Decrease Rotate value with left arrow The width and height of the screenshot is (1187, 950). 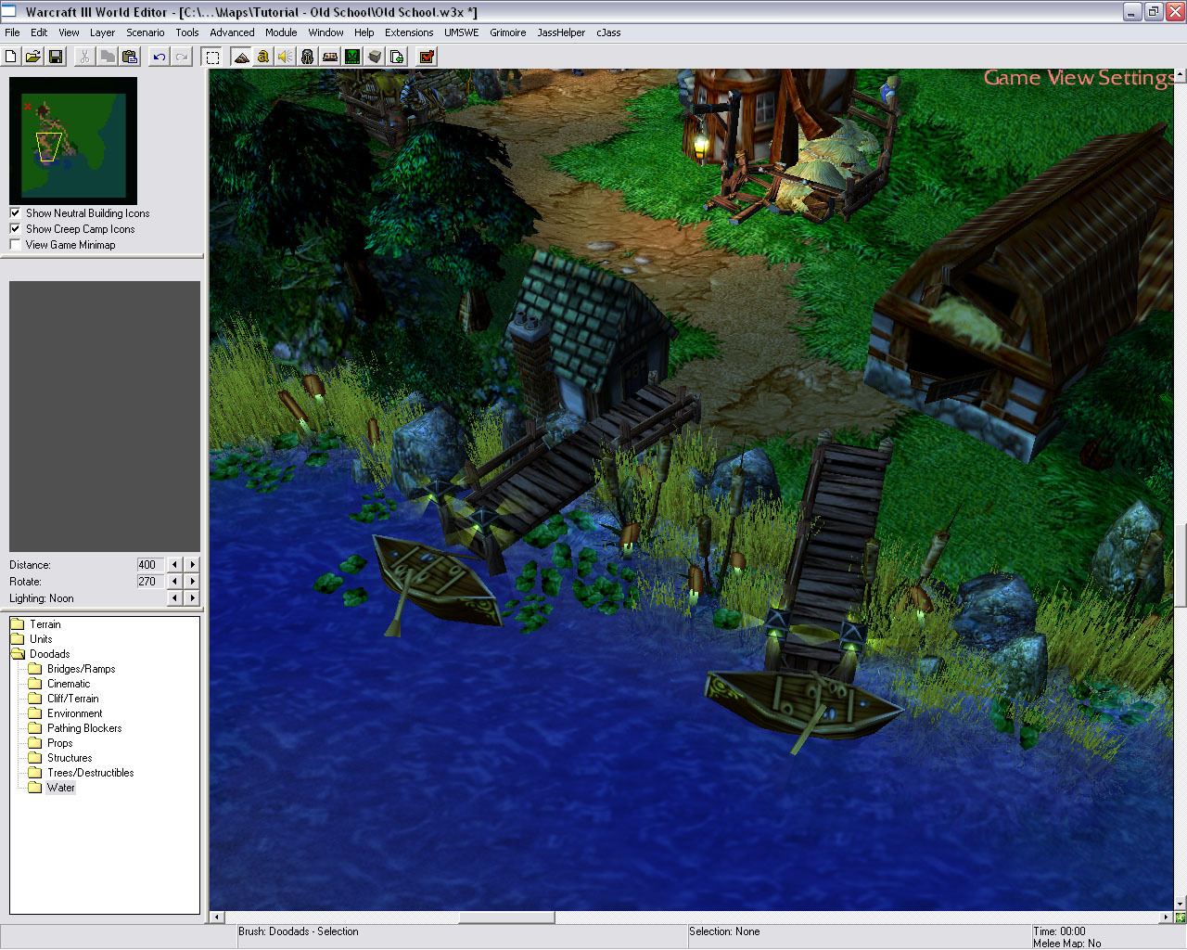pyautogui.click(x=175, y=581)
